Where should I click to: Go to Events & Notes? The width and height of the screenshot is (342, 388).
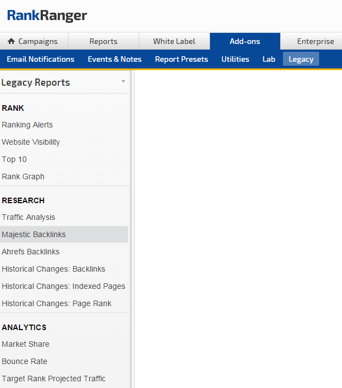(114, 59)
